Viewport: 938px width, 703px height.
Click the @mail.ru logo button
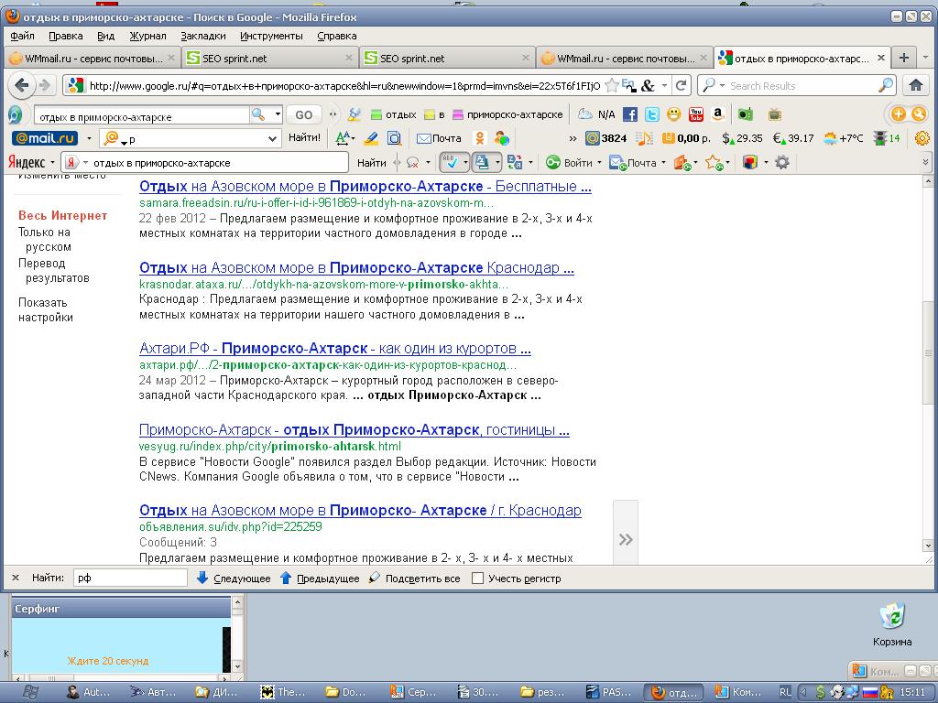tap(45, 139)
